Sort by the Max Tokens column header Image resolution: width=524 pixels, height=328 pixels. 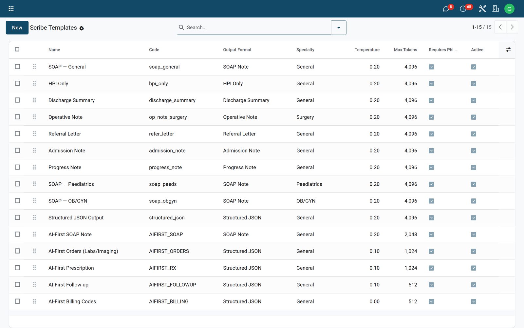coord(405,50)
